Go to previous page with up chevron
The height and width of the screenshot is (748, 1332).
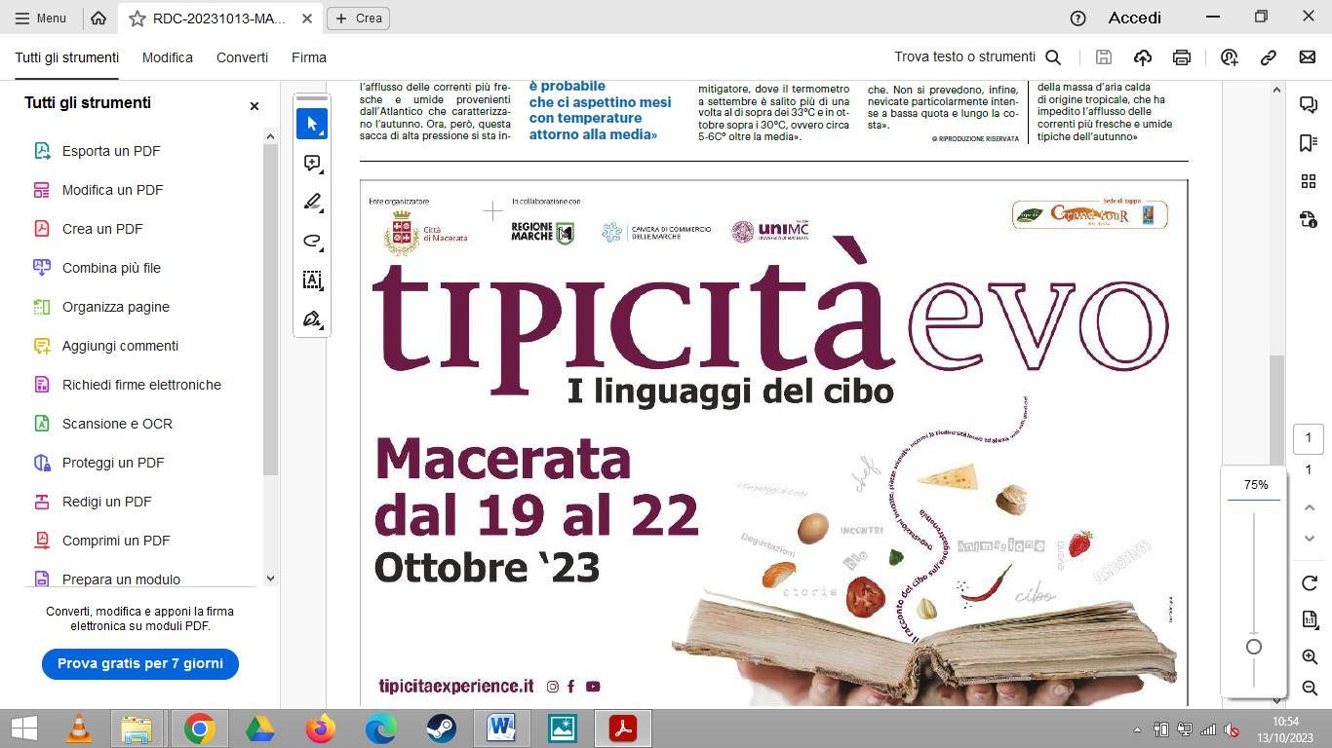(x=1311, y=507)
